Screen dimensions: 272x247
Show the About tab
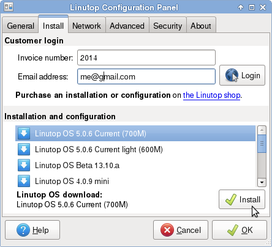201,26
